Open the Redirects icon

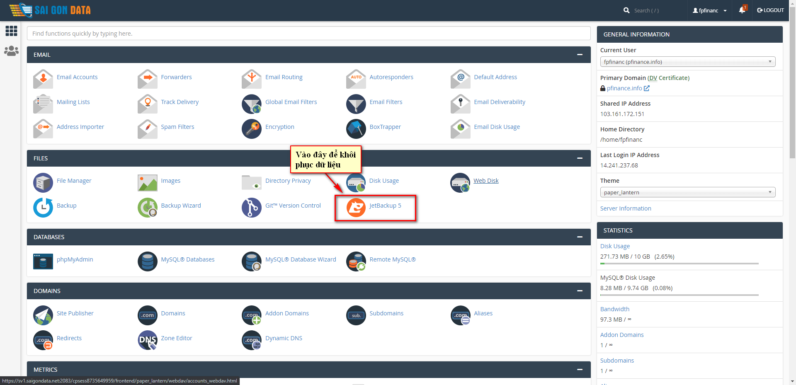43,340
